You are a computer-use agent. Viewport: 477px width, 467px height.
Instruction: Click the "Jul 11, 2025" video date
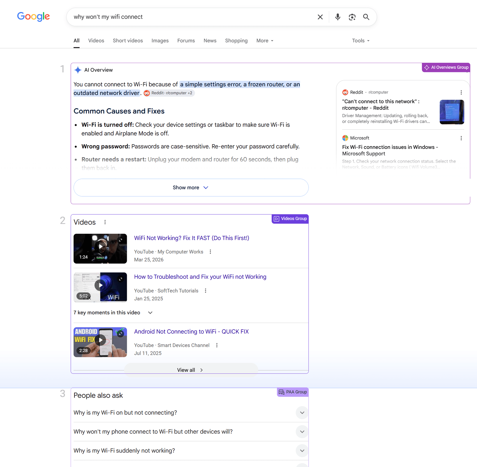click(148, 353)
